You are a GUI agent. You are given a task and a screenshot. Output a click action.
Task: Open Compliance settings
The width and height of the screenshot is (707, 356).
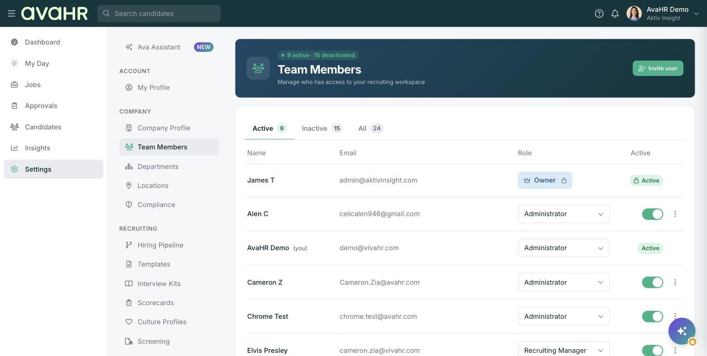pos(169,205)
